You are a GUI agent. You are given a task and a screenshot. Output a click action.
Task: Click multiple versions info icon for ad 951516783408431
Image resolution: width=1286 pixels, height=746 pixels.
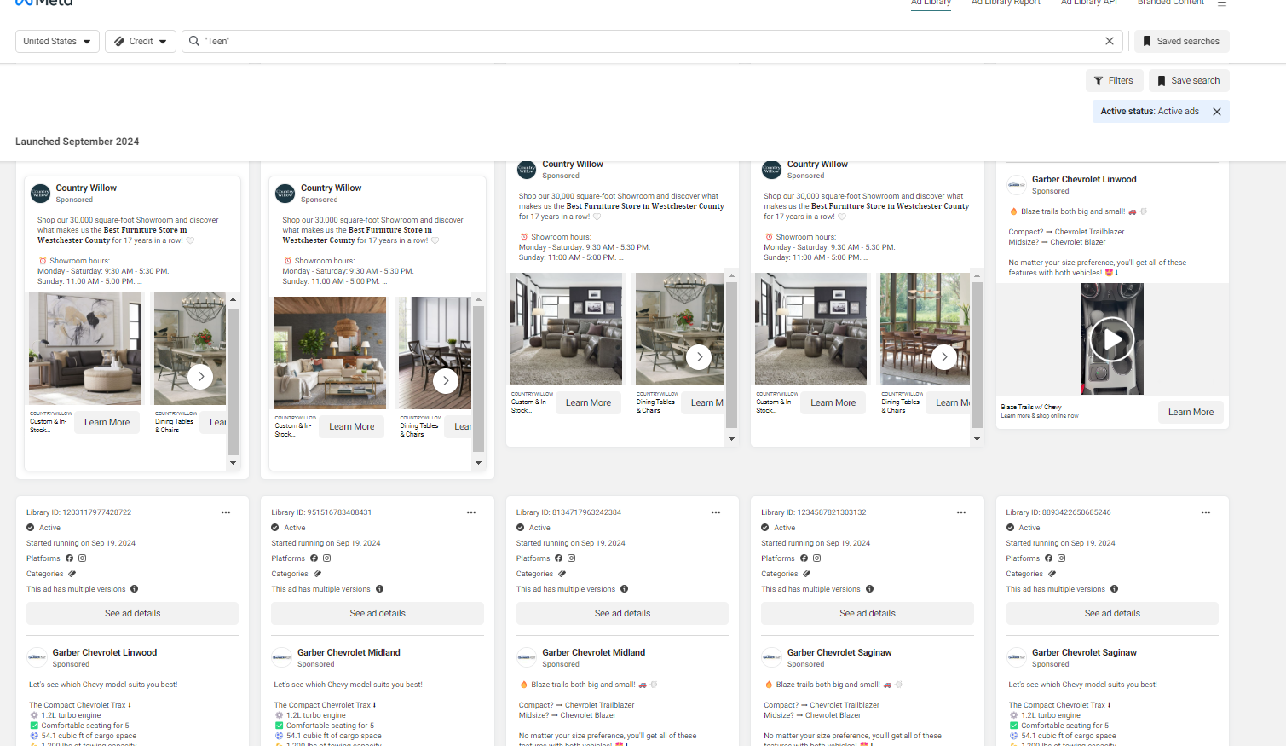tap(379, 589)
